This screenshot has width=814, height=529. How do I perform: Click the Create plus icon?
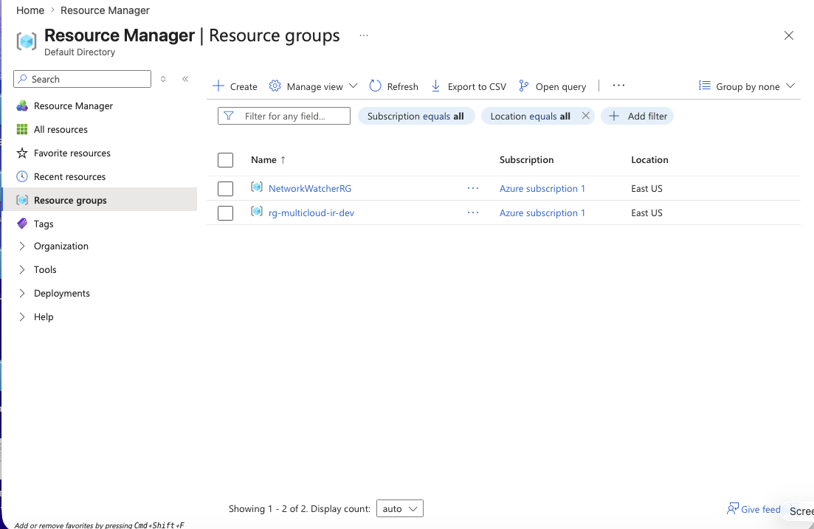coord(218,86)
